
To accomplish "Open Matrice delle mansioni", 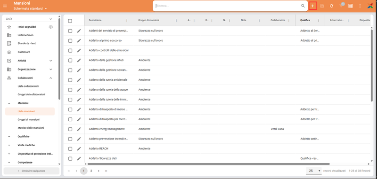I will point(31,128).
